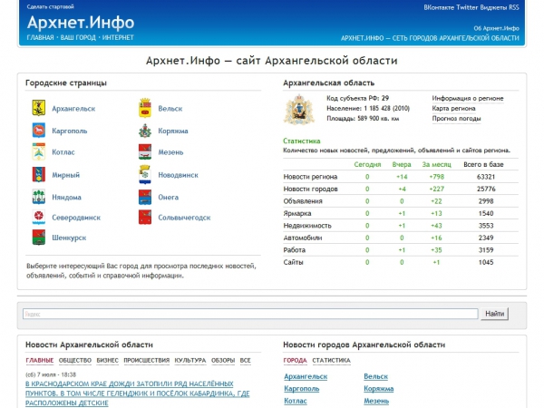Click the Онега coat of arms icon
The height and width of the screenshot is (408, 544).
point(145,197)
